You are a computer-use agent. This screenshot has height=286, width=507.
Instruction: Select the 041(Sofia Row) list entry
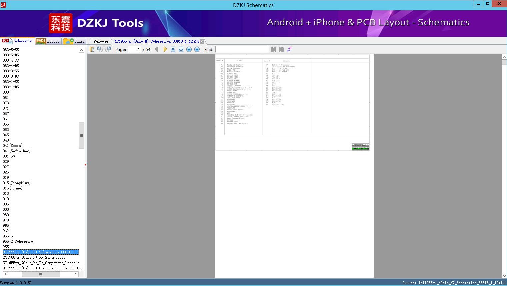(x=17, y=151)
